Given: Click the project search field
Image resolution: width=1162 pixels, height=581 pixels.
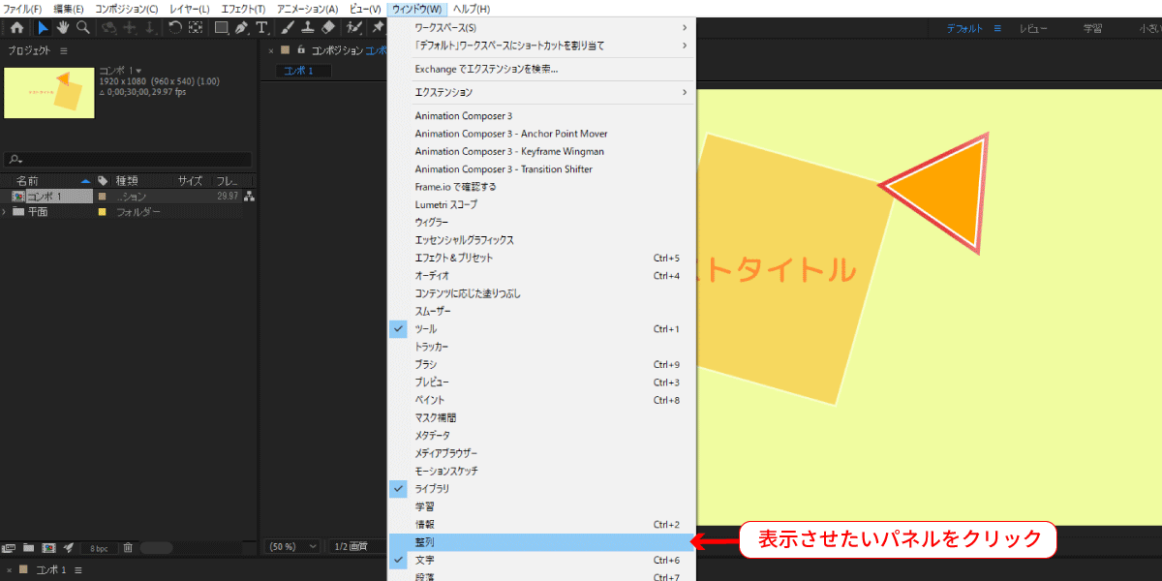Looking at the screenshot, I should click(128, 160).
